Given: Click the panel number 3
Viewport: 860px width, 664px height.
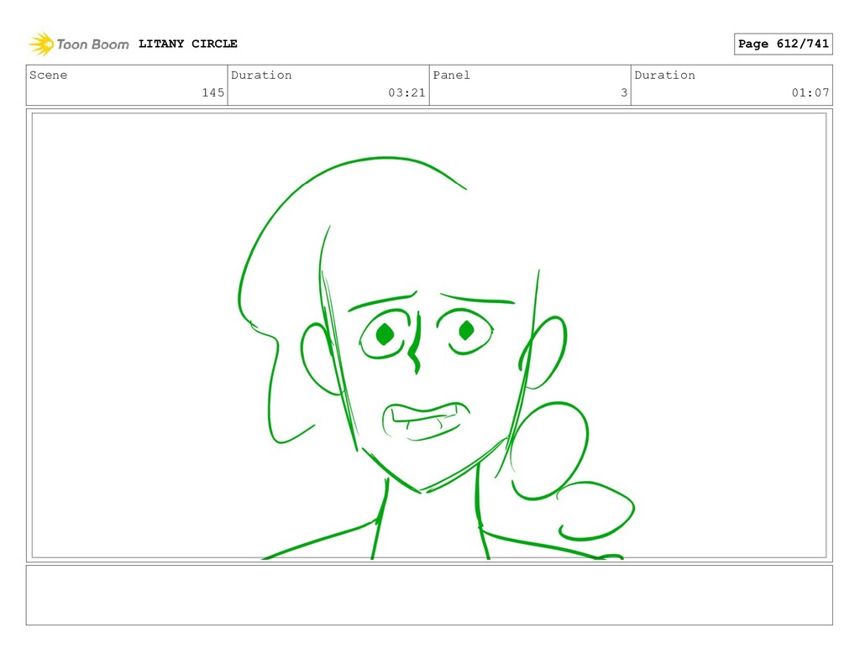Looking at the screenshot, I should pyautogui.click(x=624, y=92).
